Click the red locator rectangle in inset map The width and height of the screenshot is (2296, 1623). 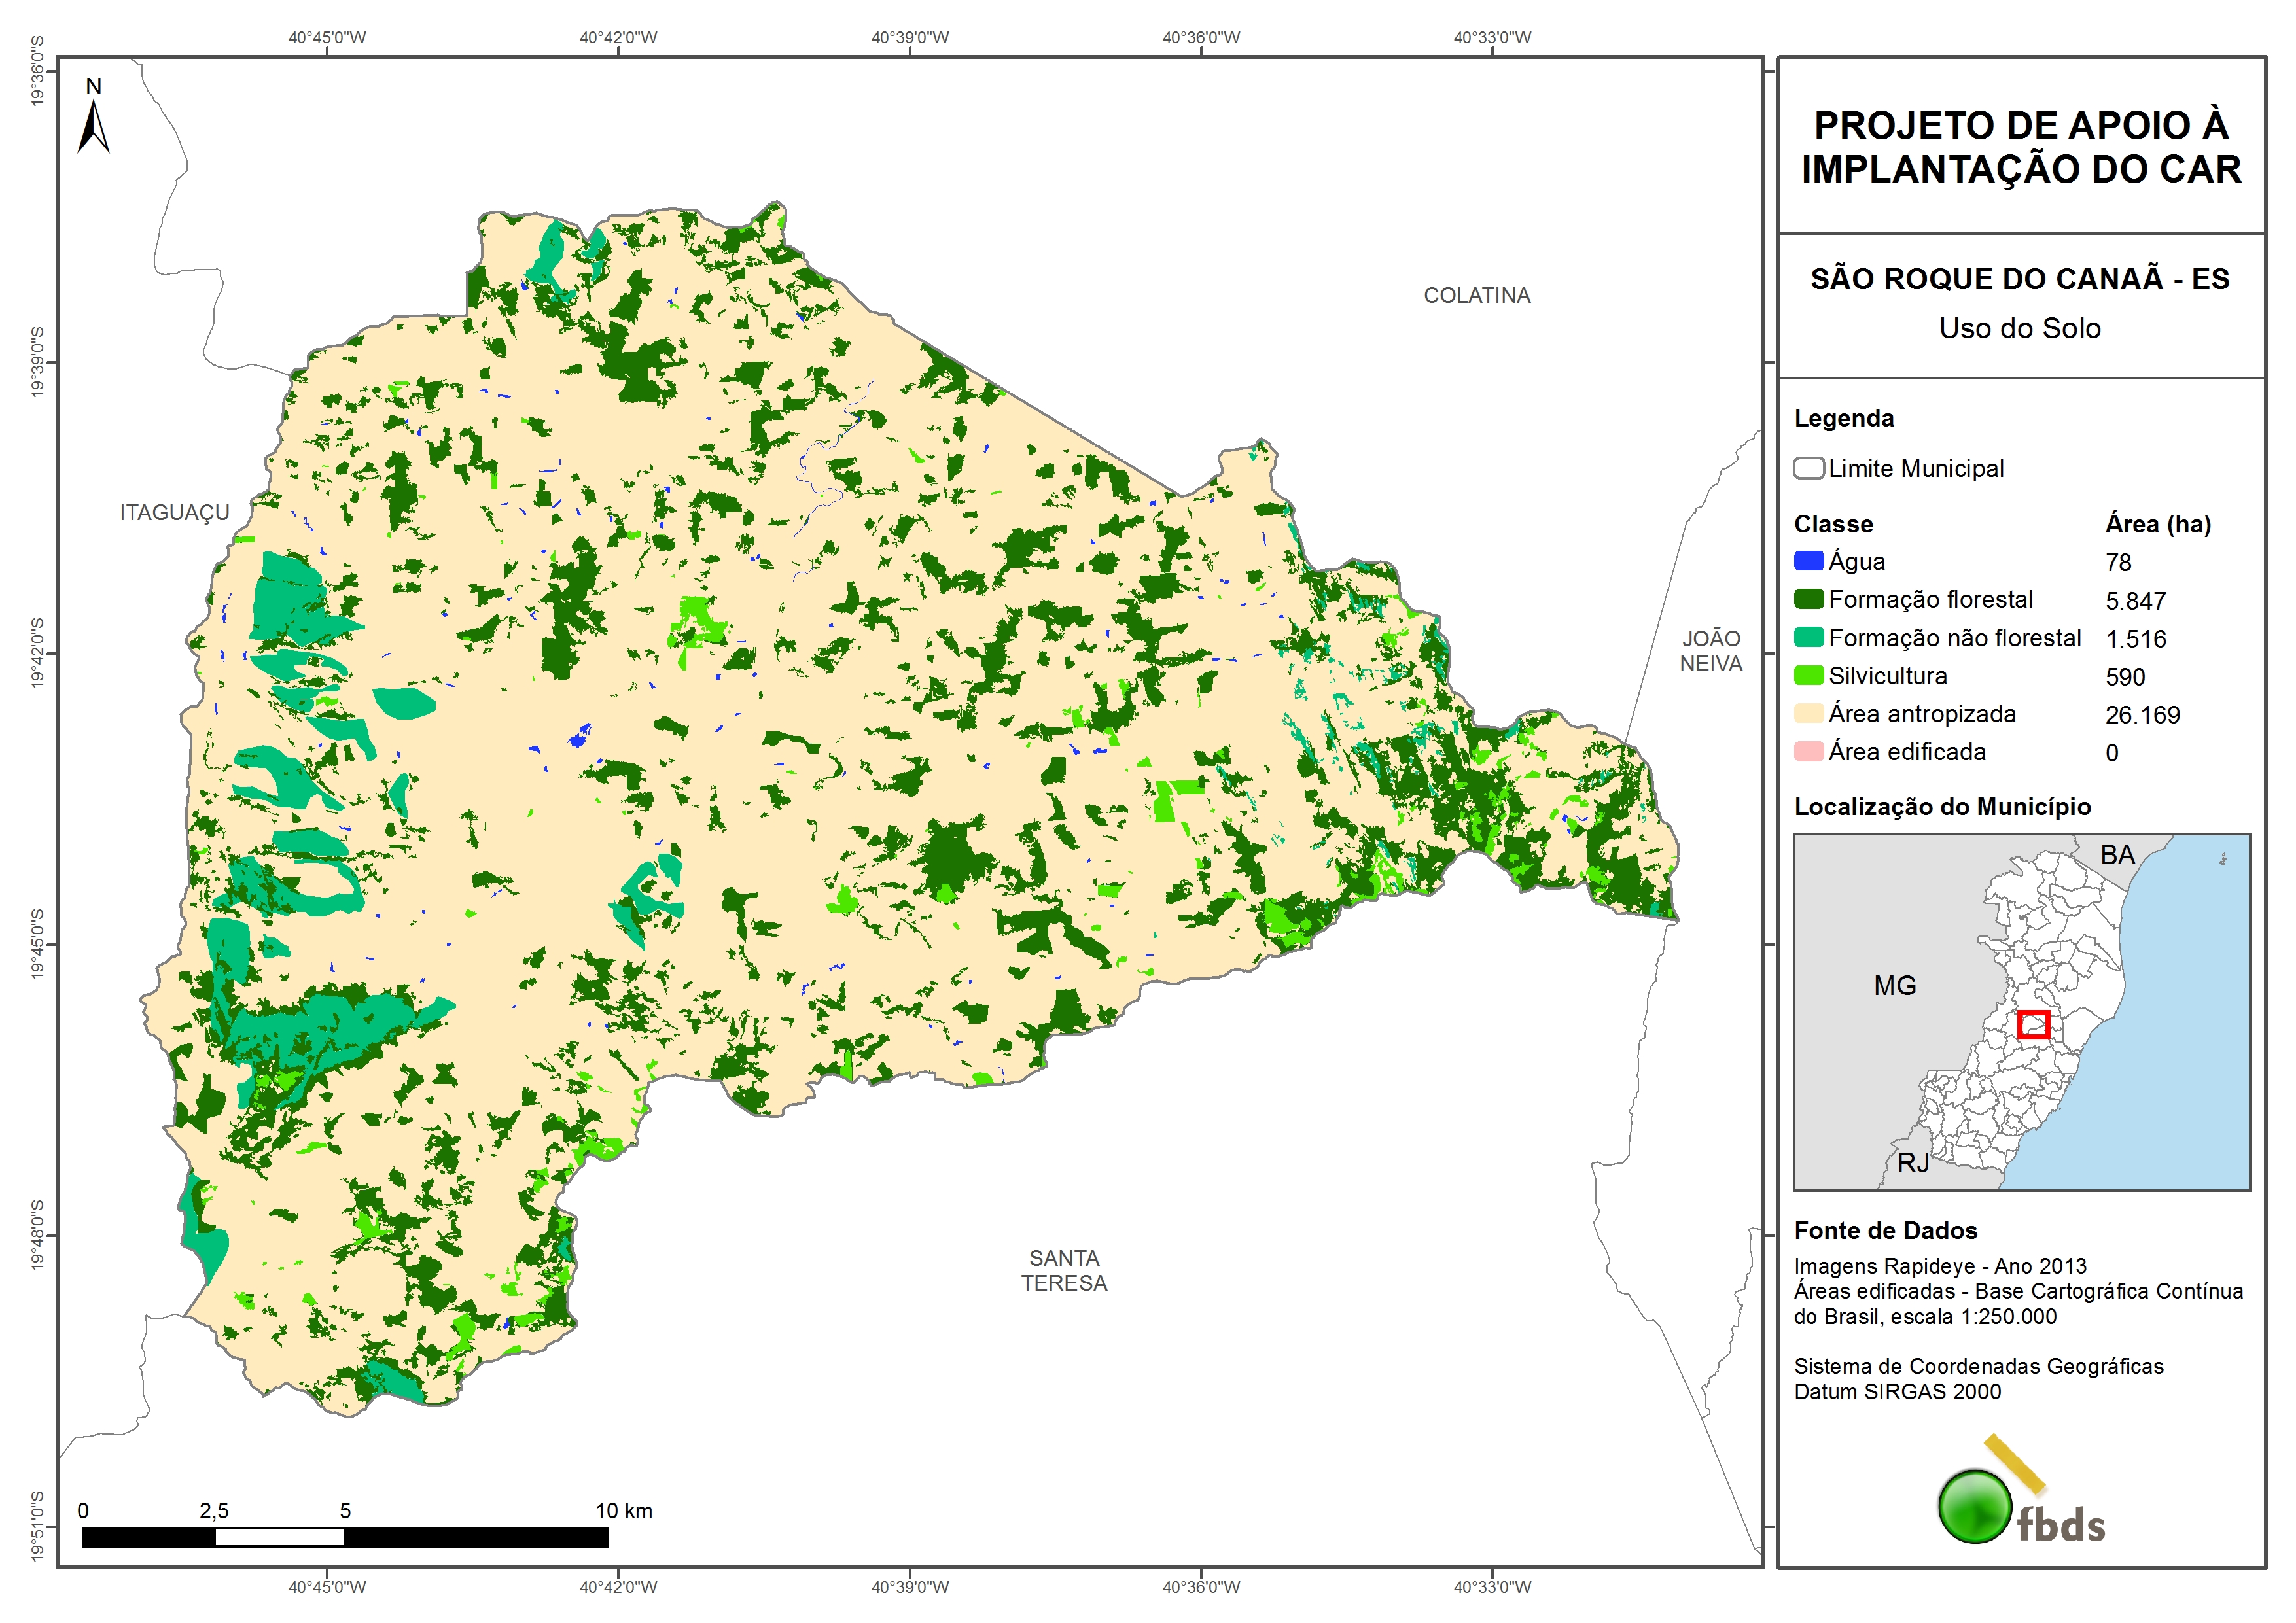[x=2033, y=1024]
